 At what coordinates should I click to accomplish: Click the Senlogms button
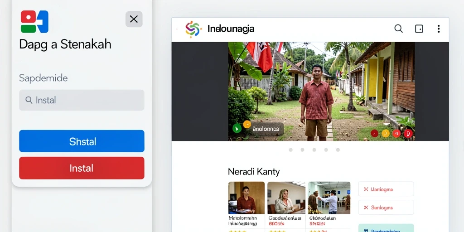(386, 208)
